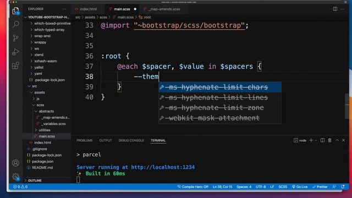Open the Debug Console tab
The width and height of the screenshot is (352, 198).
click(131, 140)
